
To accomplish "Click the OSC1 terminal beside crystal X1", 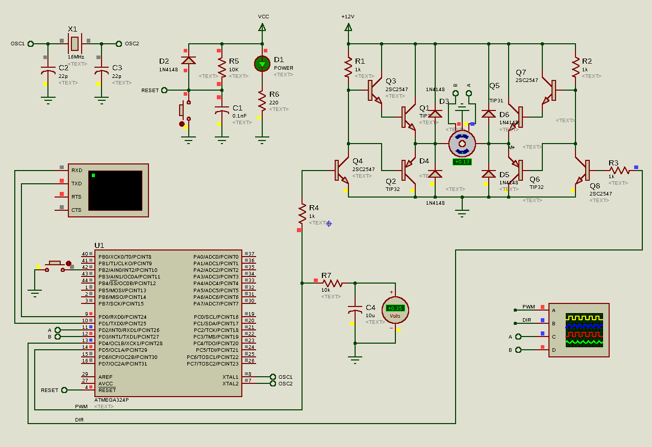I will 31,44.
